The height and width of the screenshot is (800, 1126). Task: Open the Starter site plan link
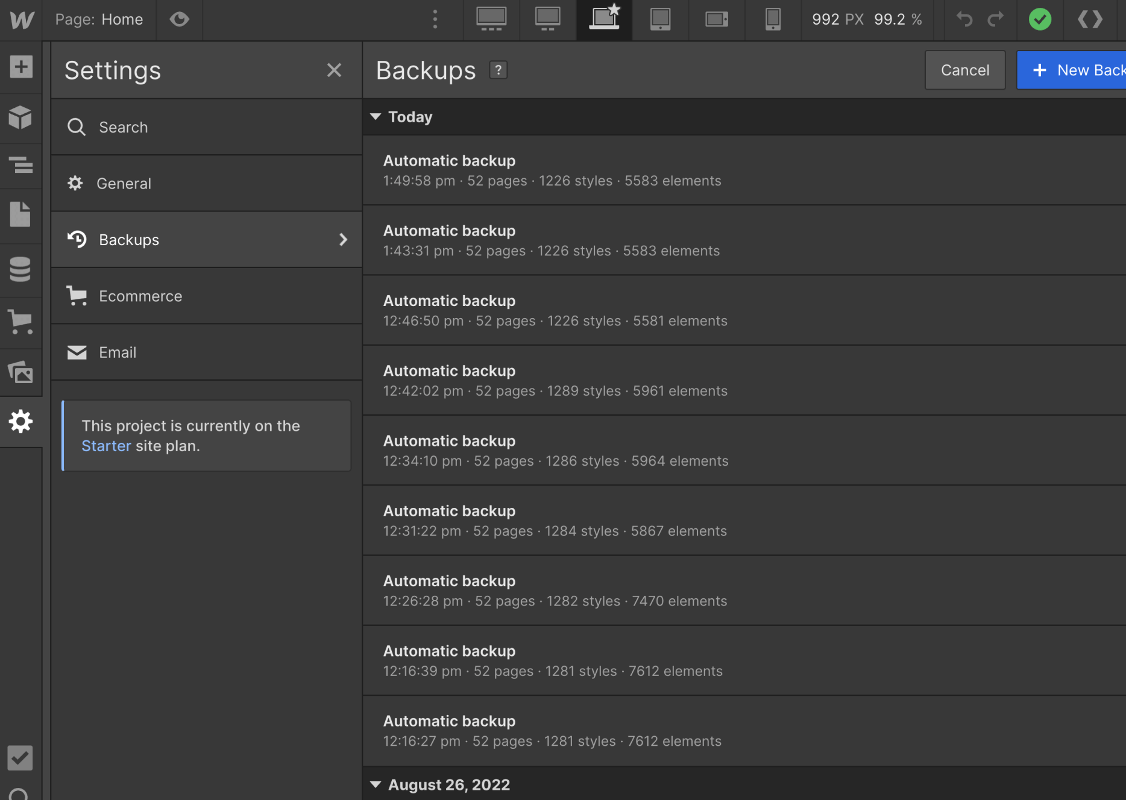point(106,446)
